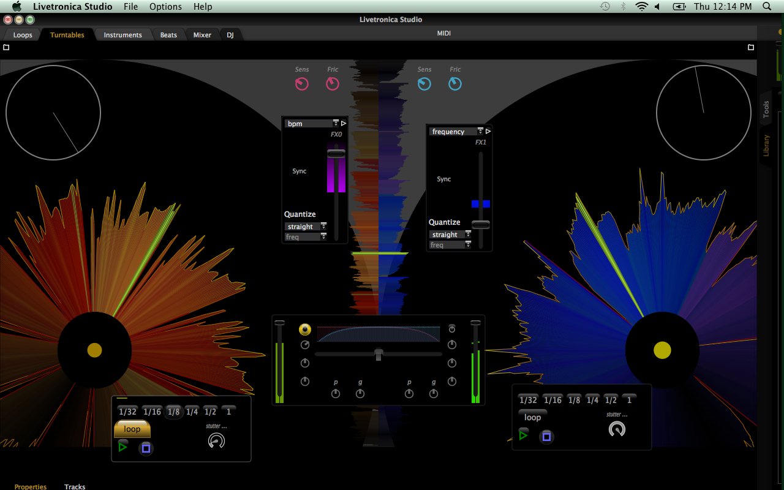Image resolution: width=784 pixels, height=490 pixels.
Task: Switch to the Mixer tab
Action: coord(202,35)
